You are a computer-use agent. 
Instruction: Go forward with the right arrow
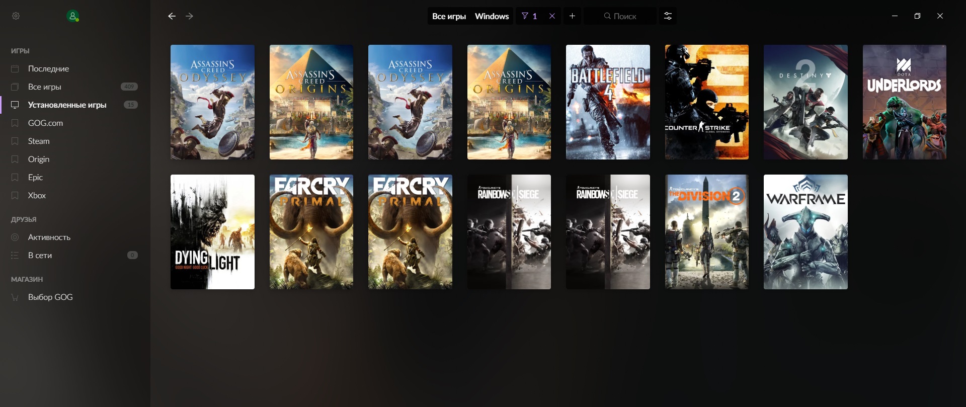coord(189,16)
